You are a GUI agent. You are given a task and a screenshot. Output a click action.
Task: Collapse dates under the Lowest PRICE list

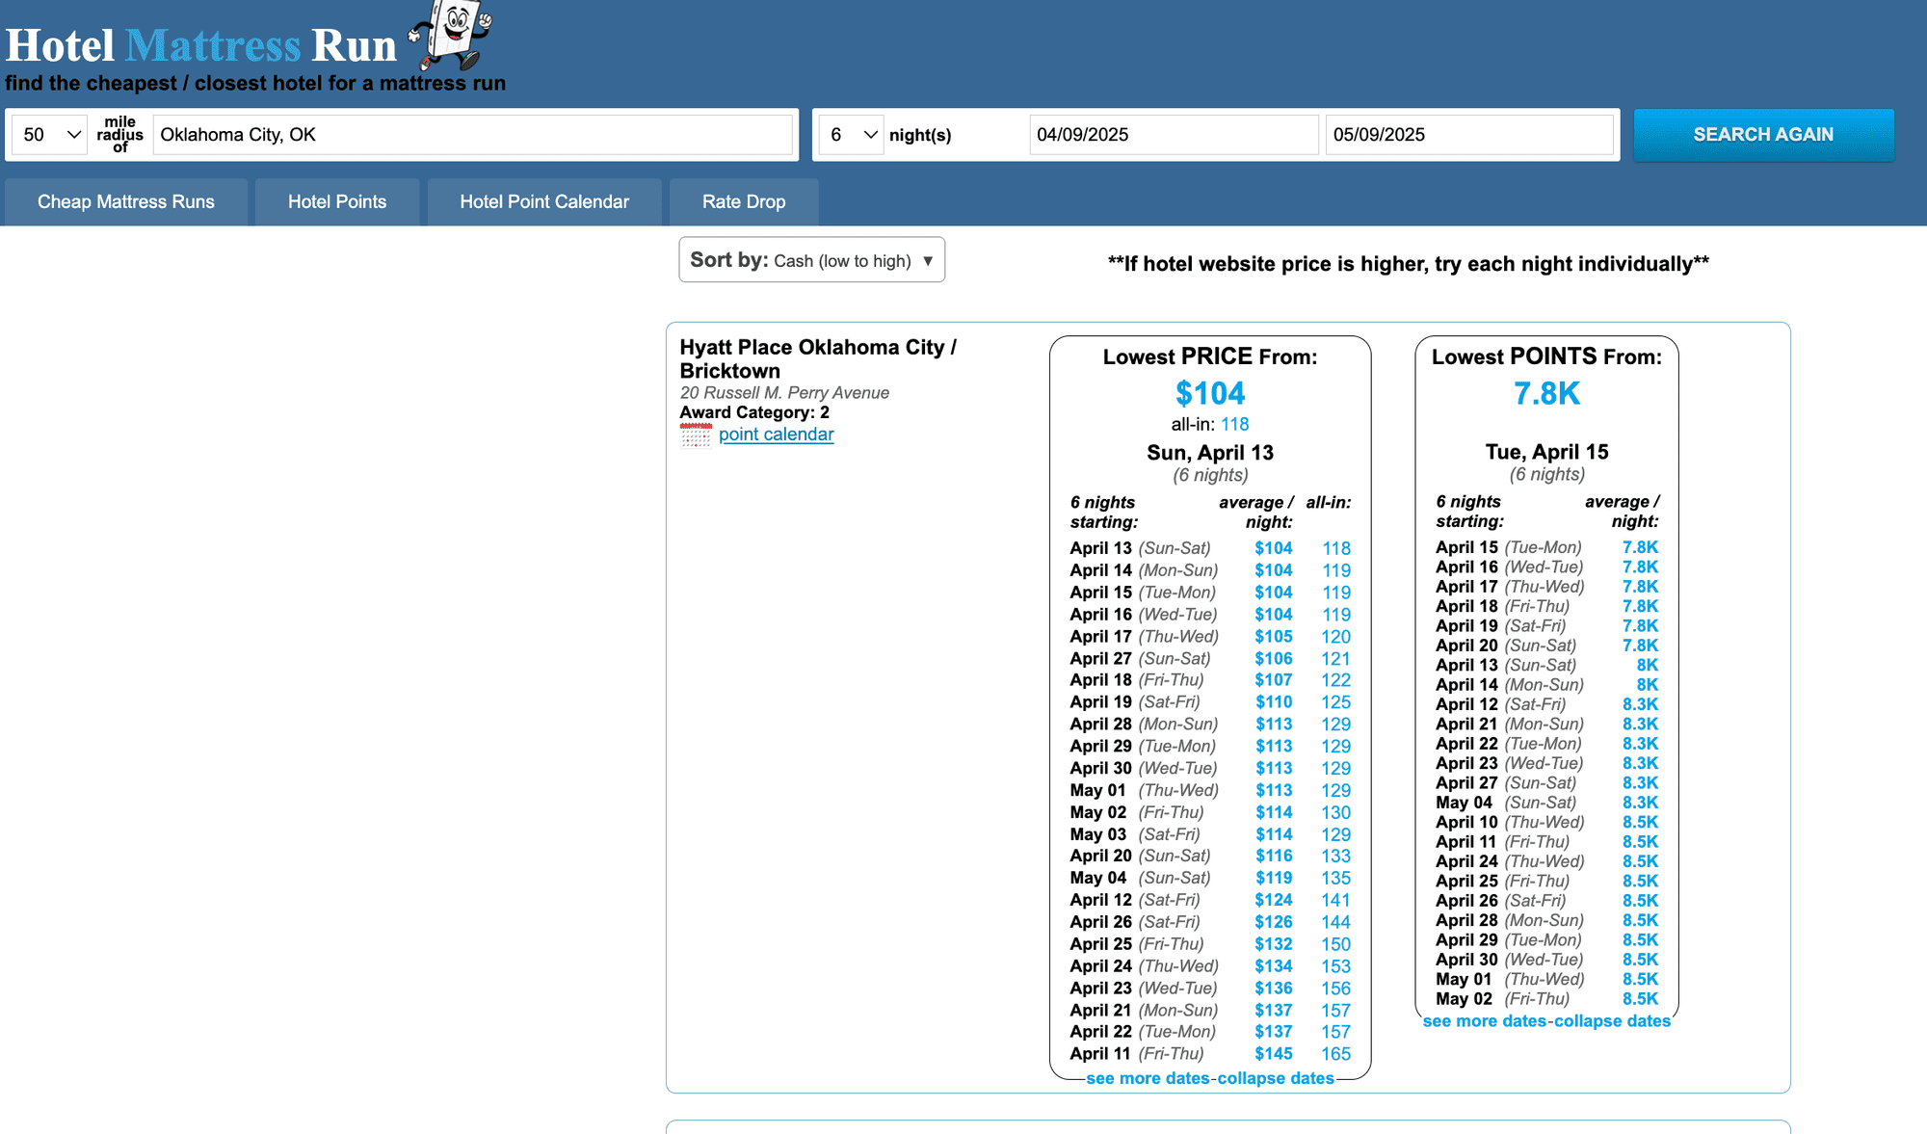1276,1078
